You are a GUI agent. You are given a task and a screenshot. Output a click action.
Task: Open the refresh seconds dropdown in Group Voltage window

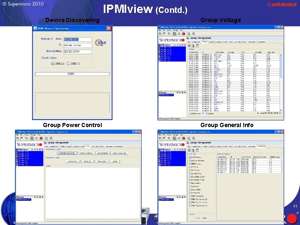[206, 114]
